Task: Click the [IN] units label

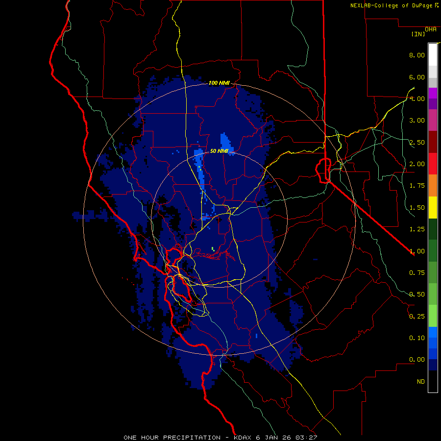Action: [x=418, y=34]
